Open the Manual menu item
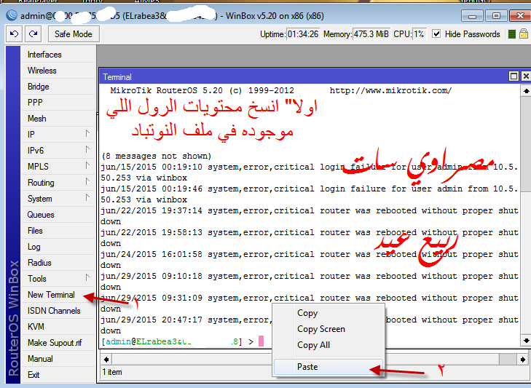Viewport: 531px width, 388px height. pyautogui.click(x=58, y=359)
